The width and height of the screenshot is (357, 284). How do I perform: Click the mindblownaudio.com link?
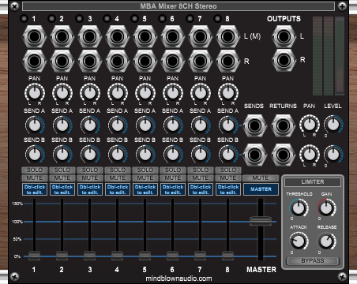[x=178, y=278]
